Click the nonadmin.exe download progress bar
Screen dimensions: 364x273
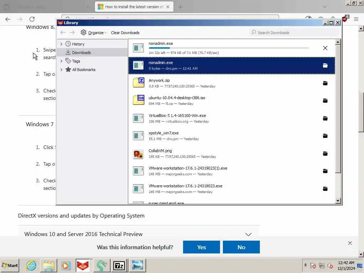(229, 48)
